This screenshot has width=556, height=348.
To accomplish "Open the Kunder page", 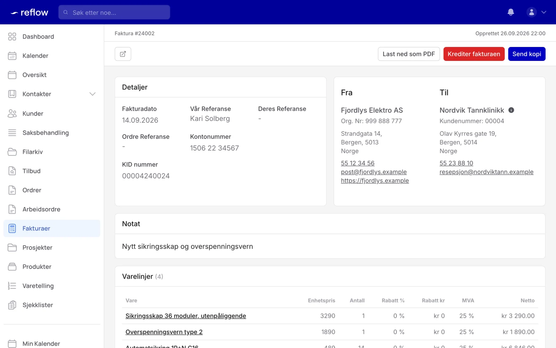I will tap(52, 113).
